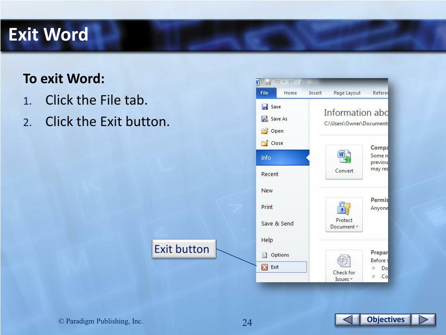446x335 pixels.
Task: Click the Convert button label
Action: coord(344,171)
